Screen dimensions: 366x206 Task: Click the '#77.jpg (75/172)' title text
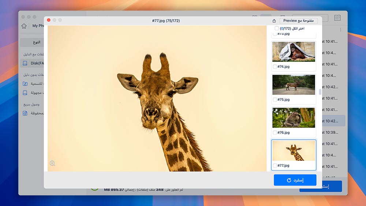click(166, 21)
